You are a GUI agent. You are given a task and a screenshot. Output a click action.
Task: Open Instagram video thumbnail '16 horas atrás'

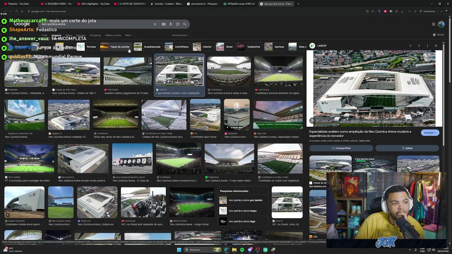[237, 115]
